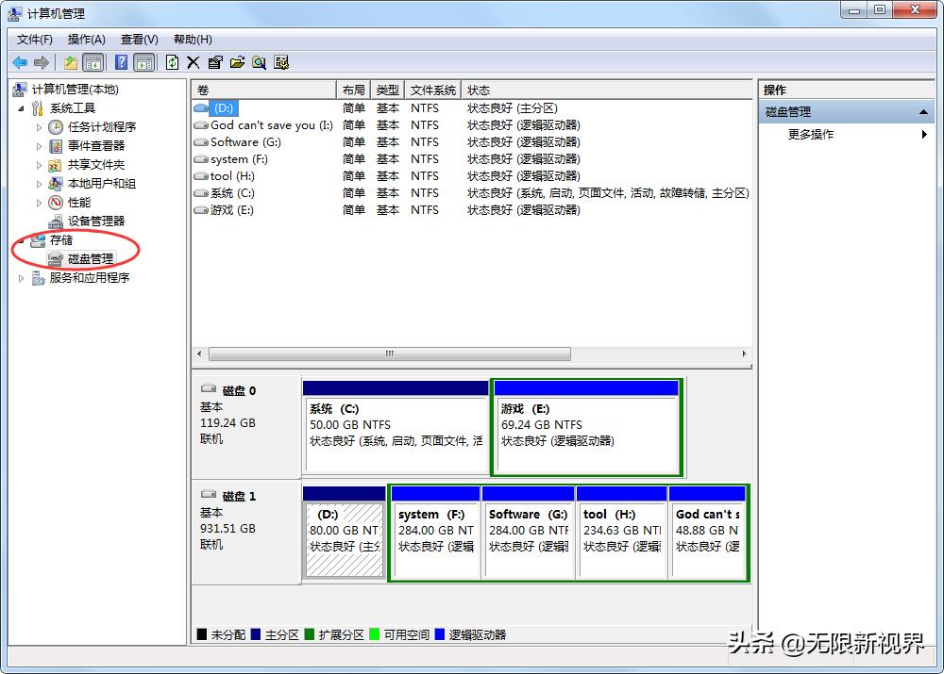Click the Help question-mark toolbar icon
Viewport: 944px width, 674px height.
tap(123, 62)
